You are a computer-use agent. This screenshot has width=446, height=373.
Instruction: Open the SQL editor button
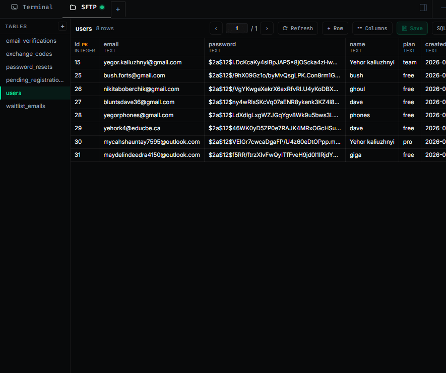pyautogui.click(x=439, y=28)
